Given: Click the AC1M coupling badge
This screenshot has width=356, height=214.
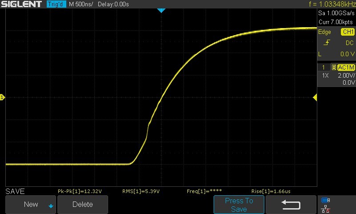Looking at the screenshot, I should pos(346,67).
